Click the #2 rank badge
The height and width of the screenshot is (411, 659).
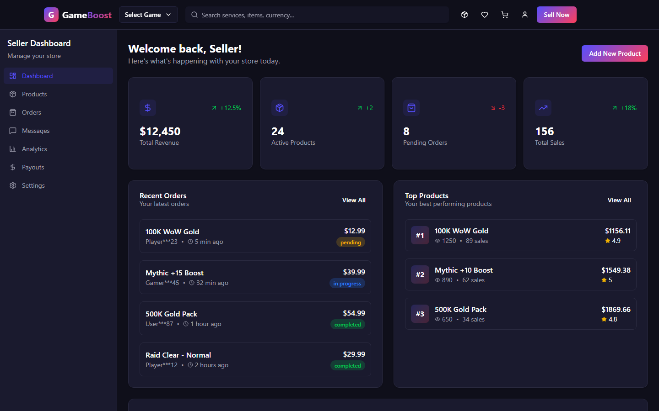pos(420,274)
